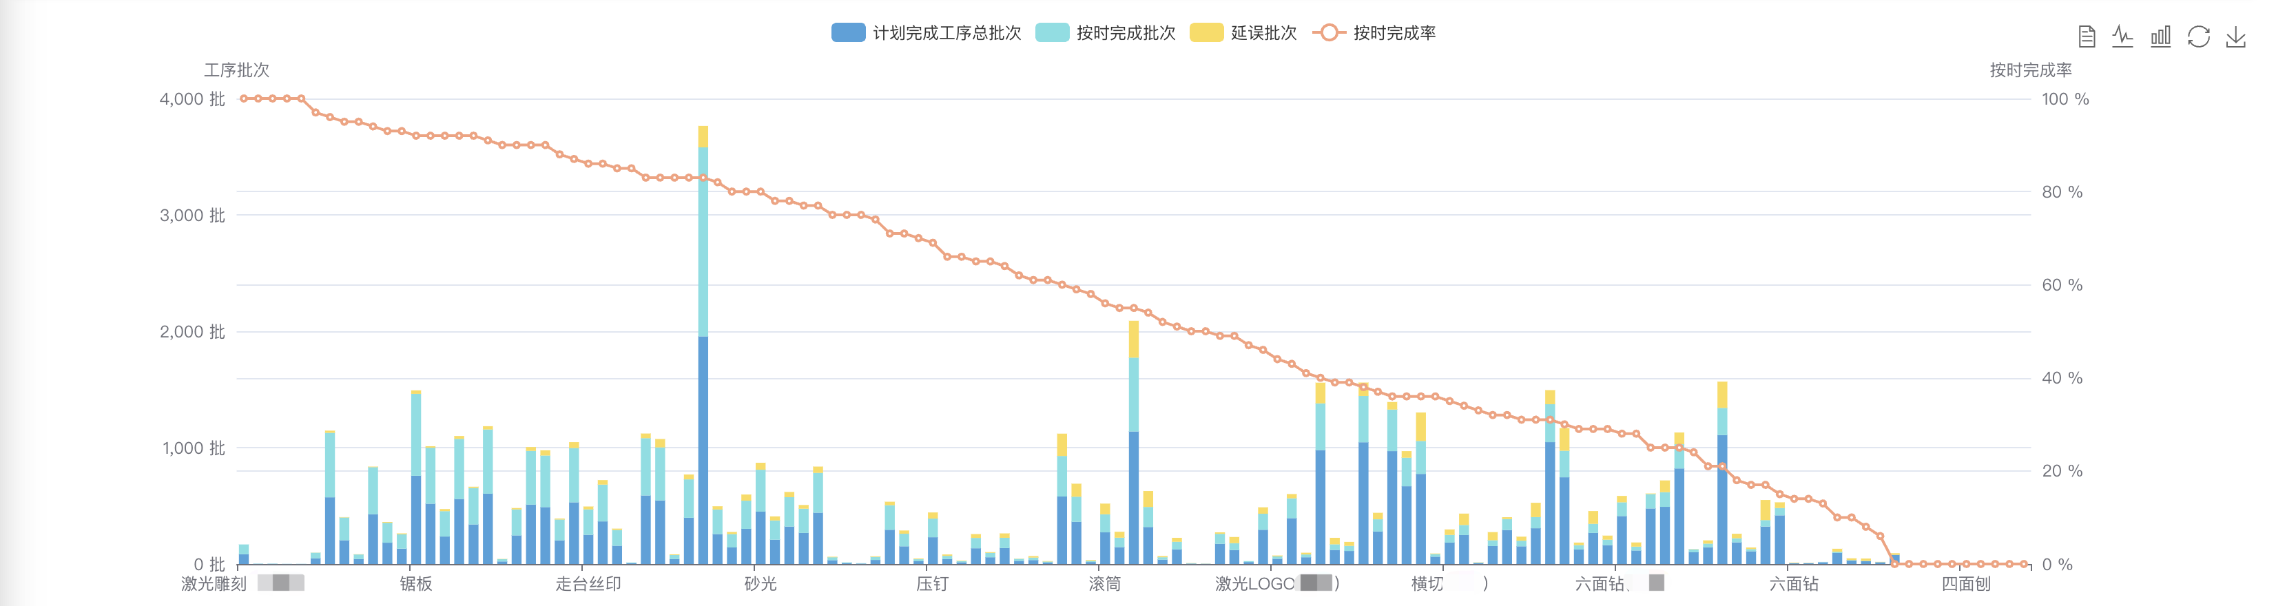Click the blue legend color swatch
Viewport: 2276px width, 606px height.
coord(848,32)
